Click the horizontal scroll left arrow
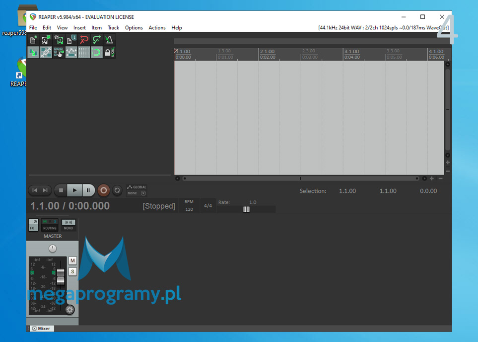Image resolution: width=478 pixels, height=342 pixels. point(177,178)
